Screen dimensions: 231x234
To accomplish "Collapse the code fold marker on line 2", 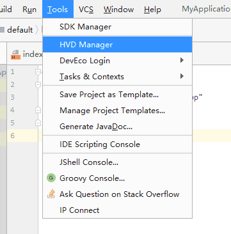I will 38,85.
